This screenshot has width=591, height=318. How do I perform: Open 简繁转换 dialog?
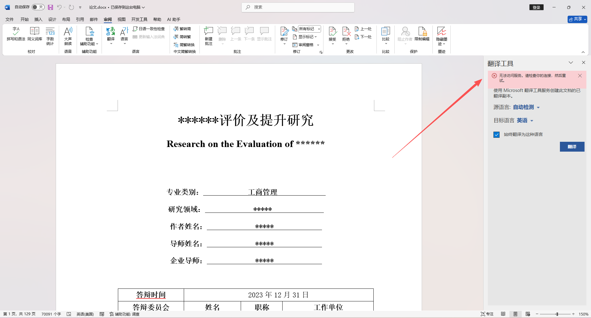184,45
